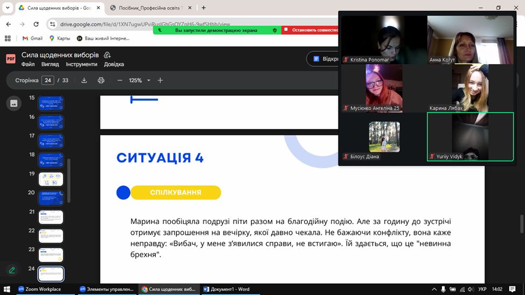Open the green annotation pen tool
This screenshot has height=295, width=525.
[12, 270]
